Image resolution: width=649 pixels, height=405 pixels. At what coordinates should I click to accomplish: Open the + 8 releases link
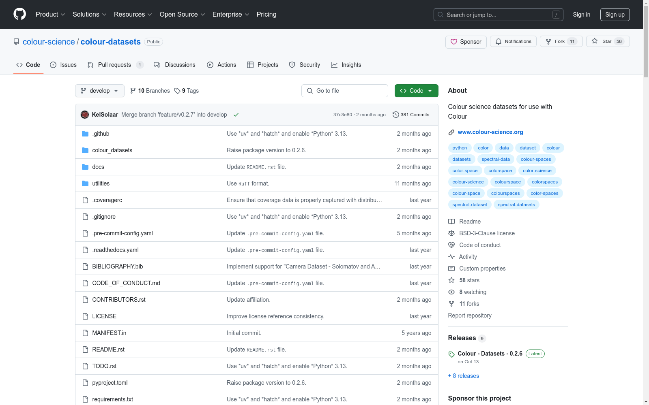[x=464, y=376]
